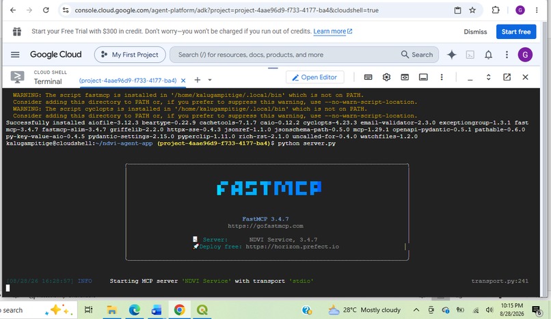Click the Google Cloud logo
This screenshot has width=551, height=319.
(55, 55)
